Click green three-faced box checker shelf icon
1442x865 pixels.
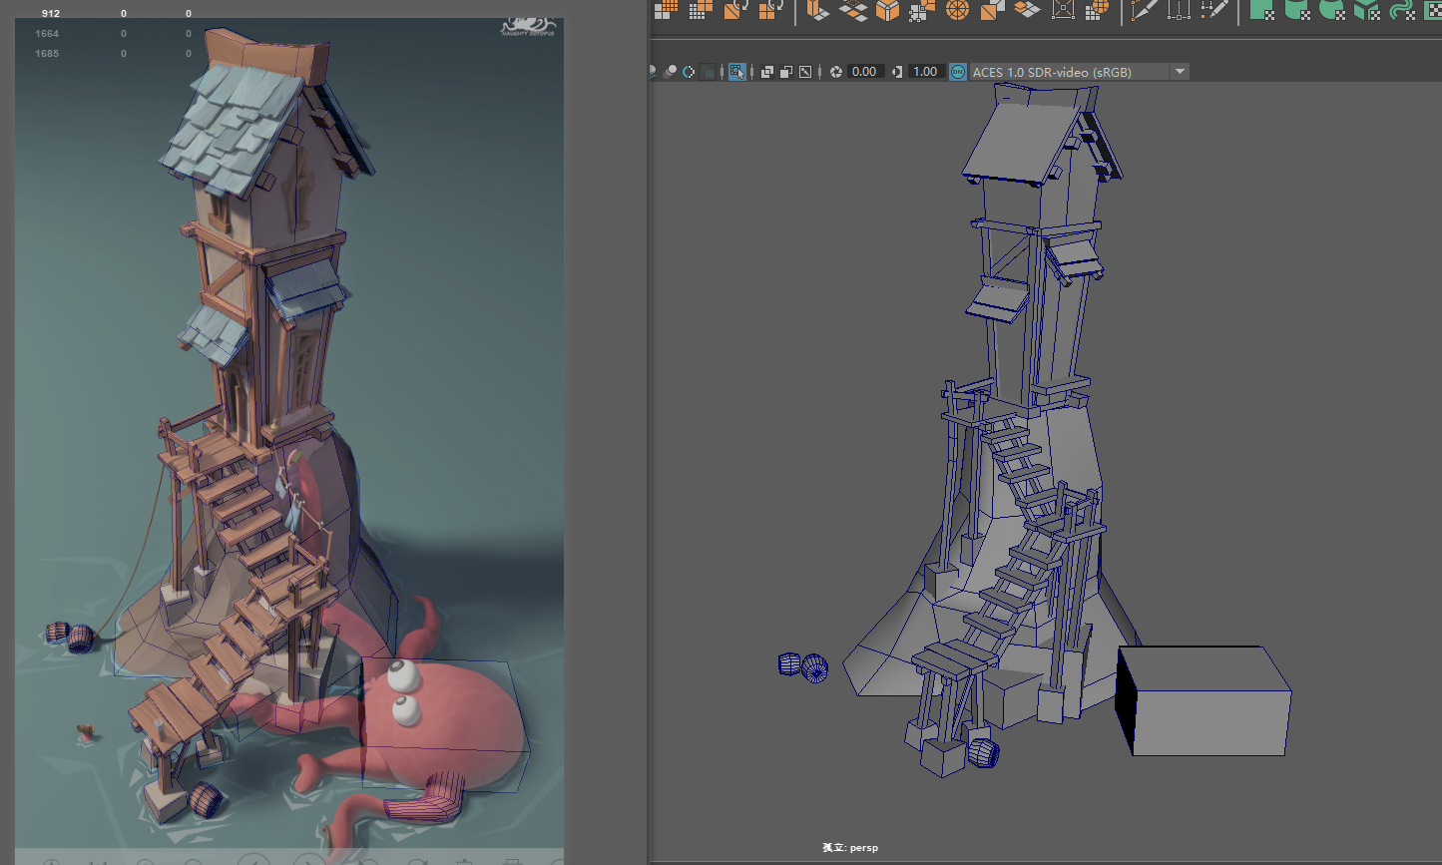[1366, 10]
